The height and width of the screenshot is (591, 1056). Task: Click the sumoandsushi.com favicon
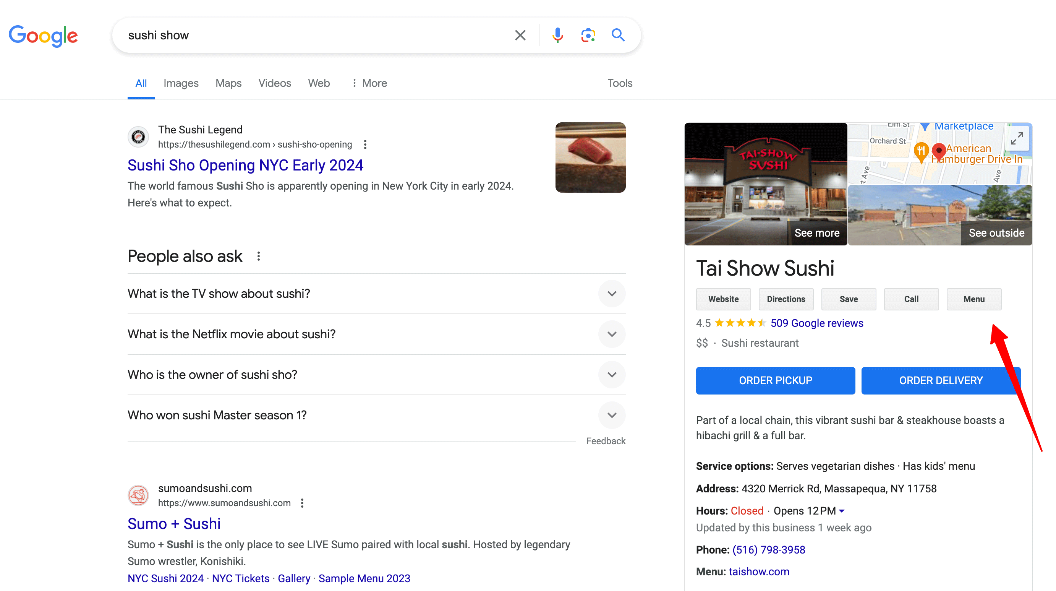click(x=138, y=495)
